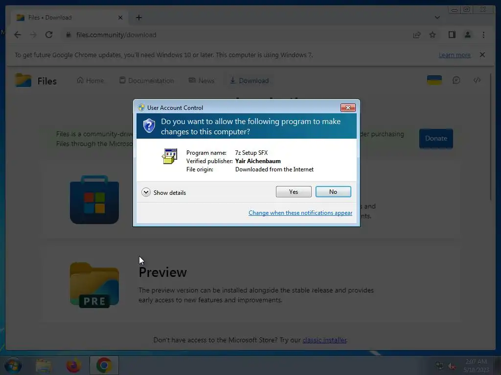The image size is (501, 375).
Task: Click the site lock icon in address bar
Action: [68, 35]
